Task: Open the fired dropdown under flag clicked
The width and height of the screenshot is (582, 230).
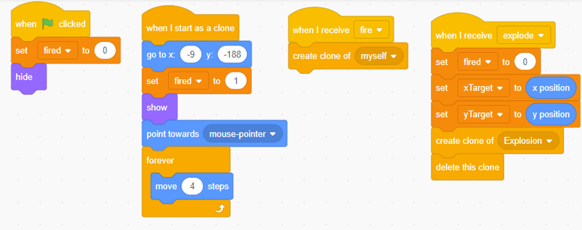Action: 57,50
